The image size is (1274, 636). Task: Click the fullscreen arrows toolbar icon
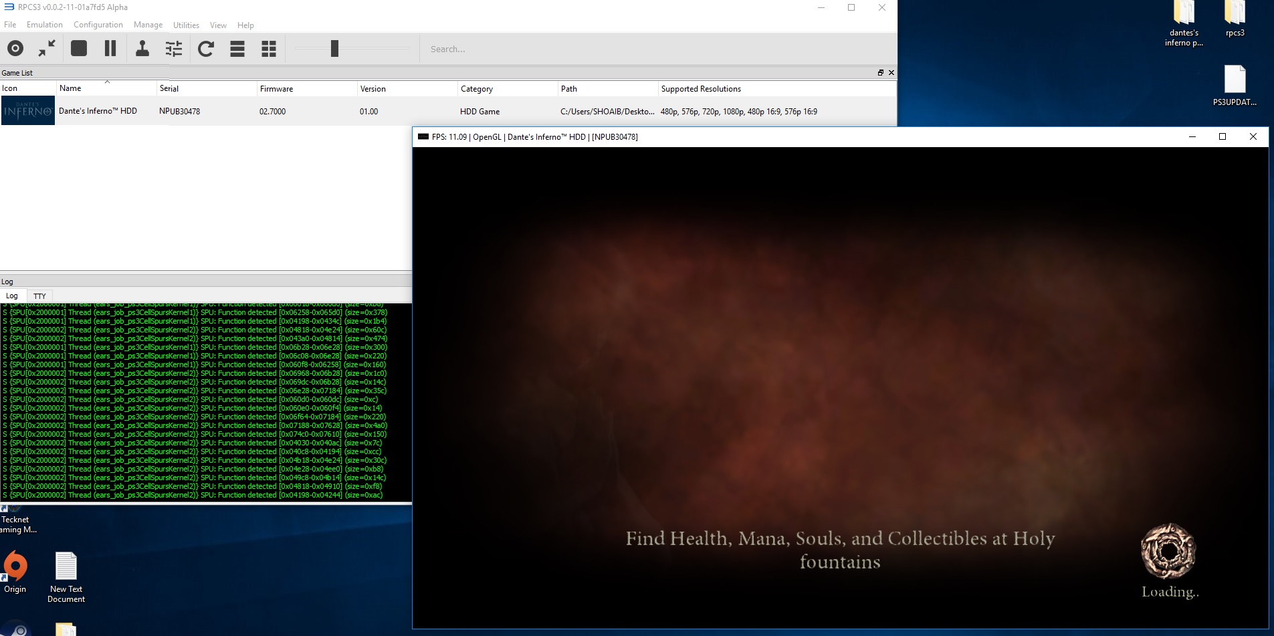pos(47,49)
